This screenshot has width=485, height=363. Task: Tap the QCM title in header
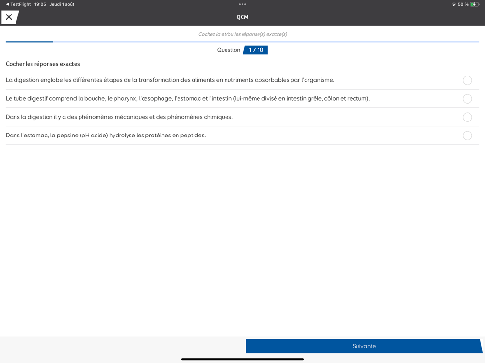click(242, 17)
